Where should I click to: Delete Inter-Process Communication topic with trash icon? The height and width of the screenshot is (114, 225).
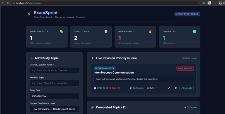(176, 88)
